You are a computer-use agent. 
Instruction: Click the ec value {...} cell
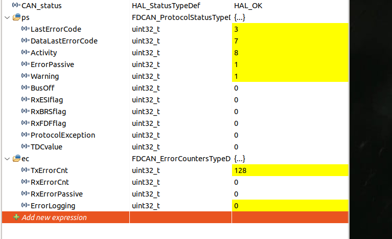pos(290,159)
